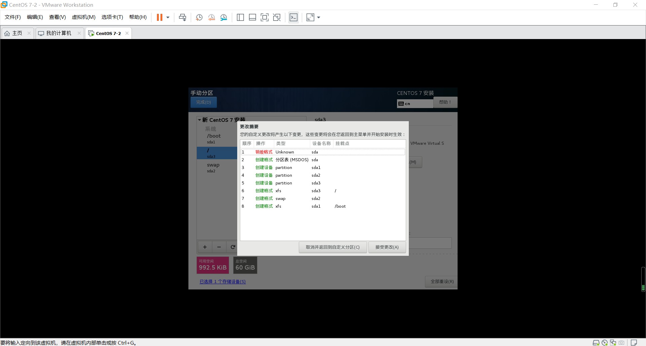646x346 pixels.
Task: Open the 选项卡(T) menu
Action: tap(112, 17)
